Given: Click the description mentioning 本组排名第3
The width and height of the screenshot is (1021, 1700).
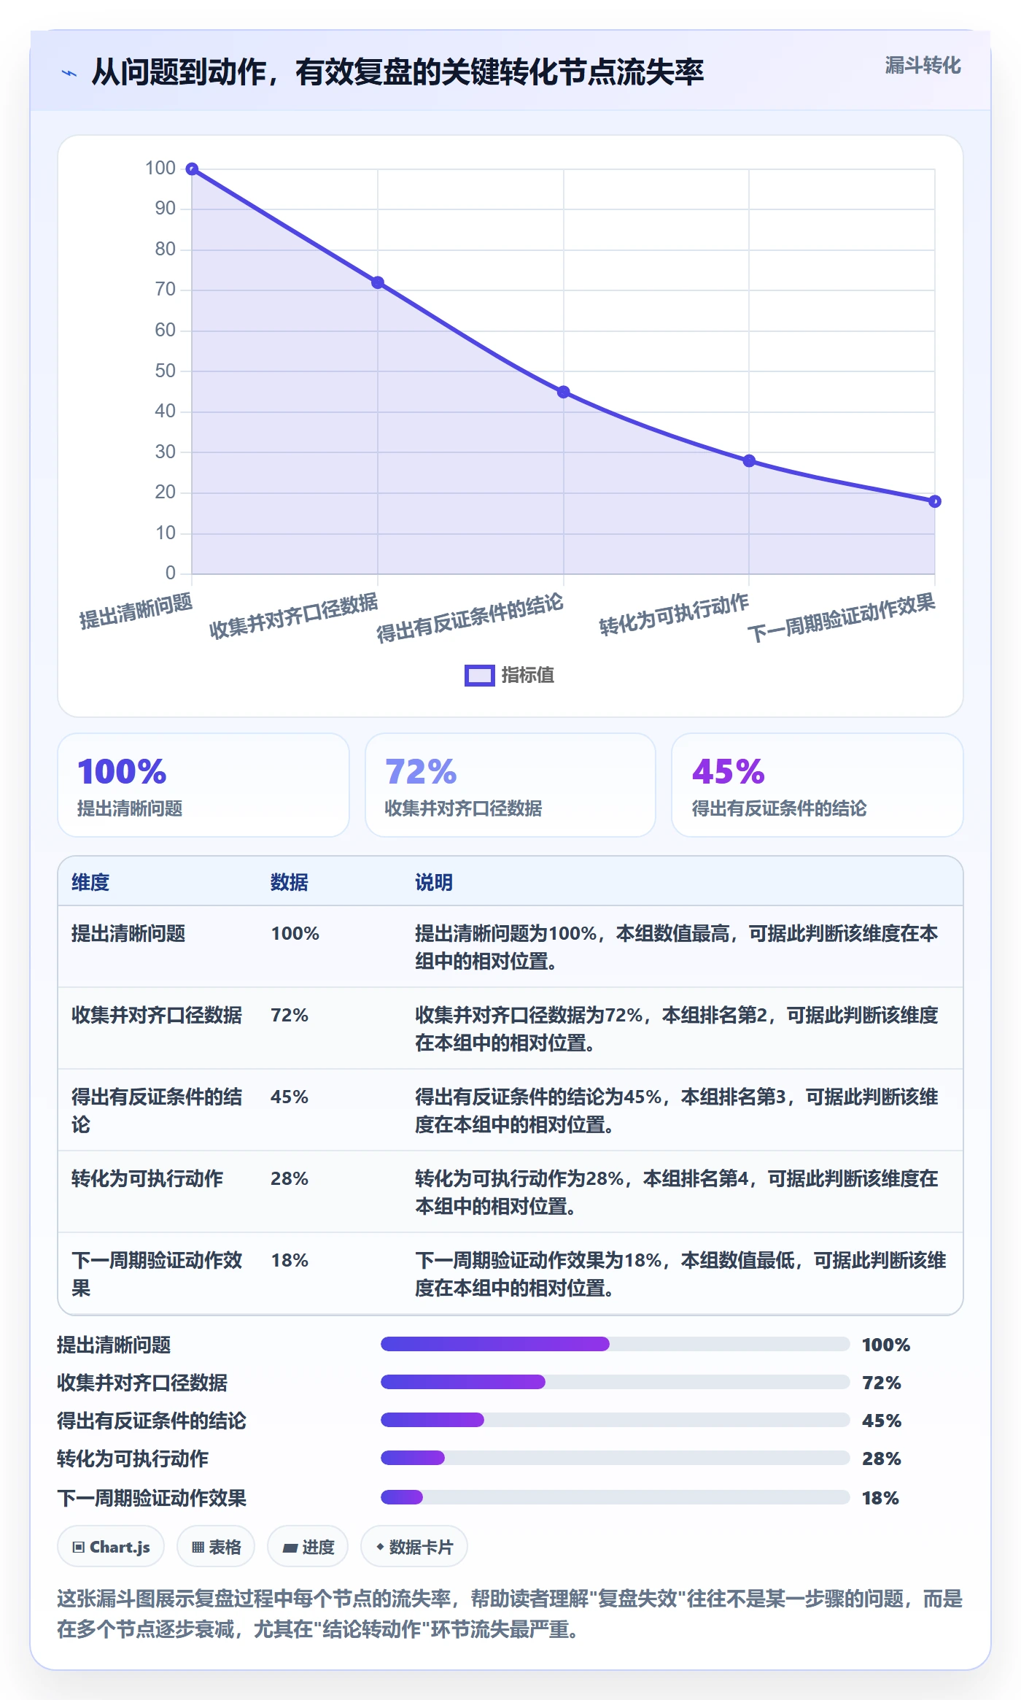Looking at the screenshot, I should pos(677,1110).
